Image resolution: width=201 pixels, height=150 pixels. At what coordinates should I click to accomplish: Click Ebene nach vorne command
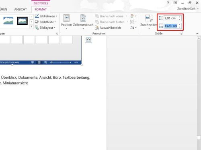109,16
